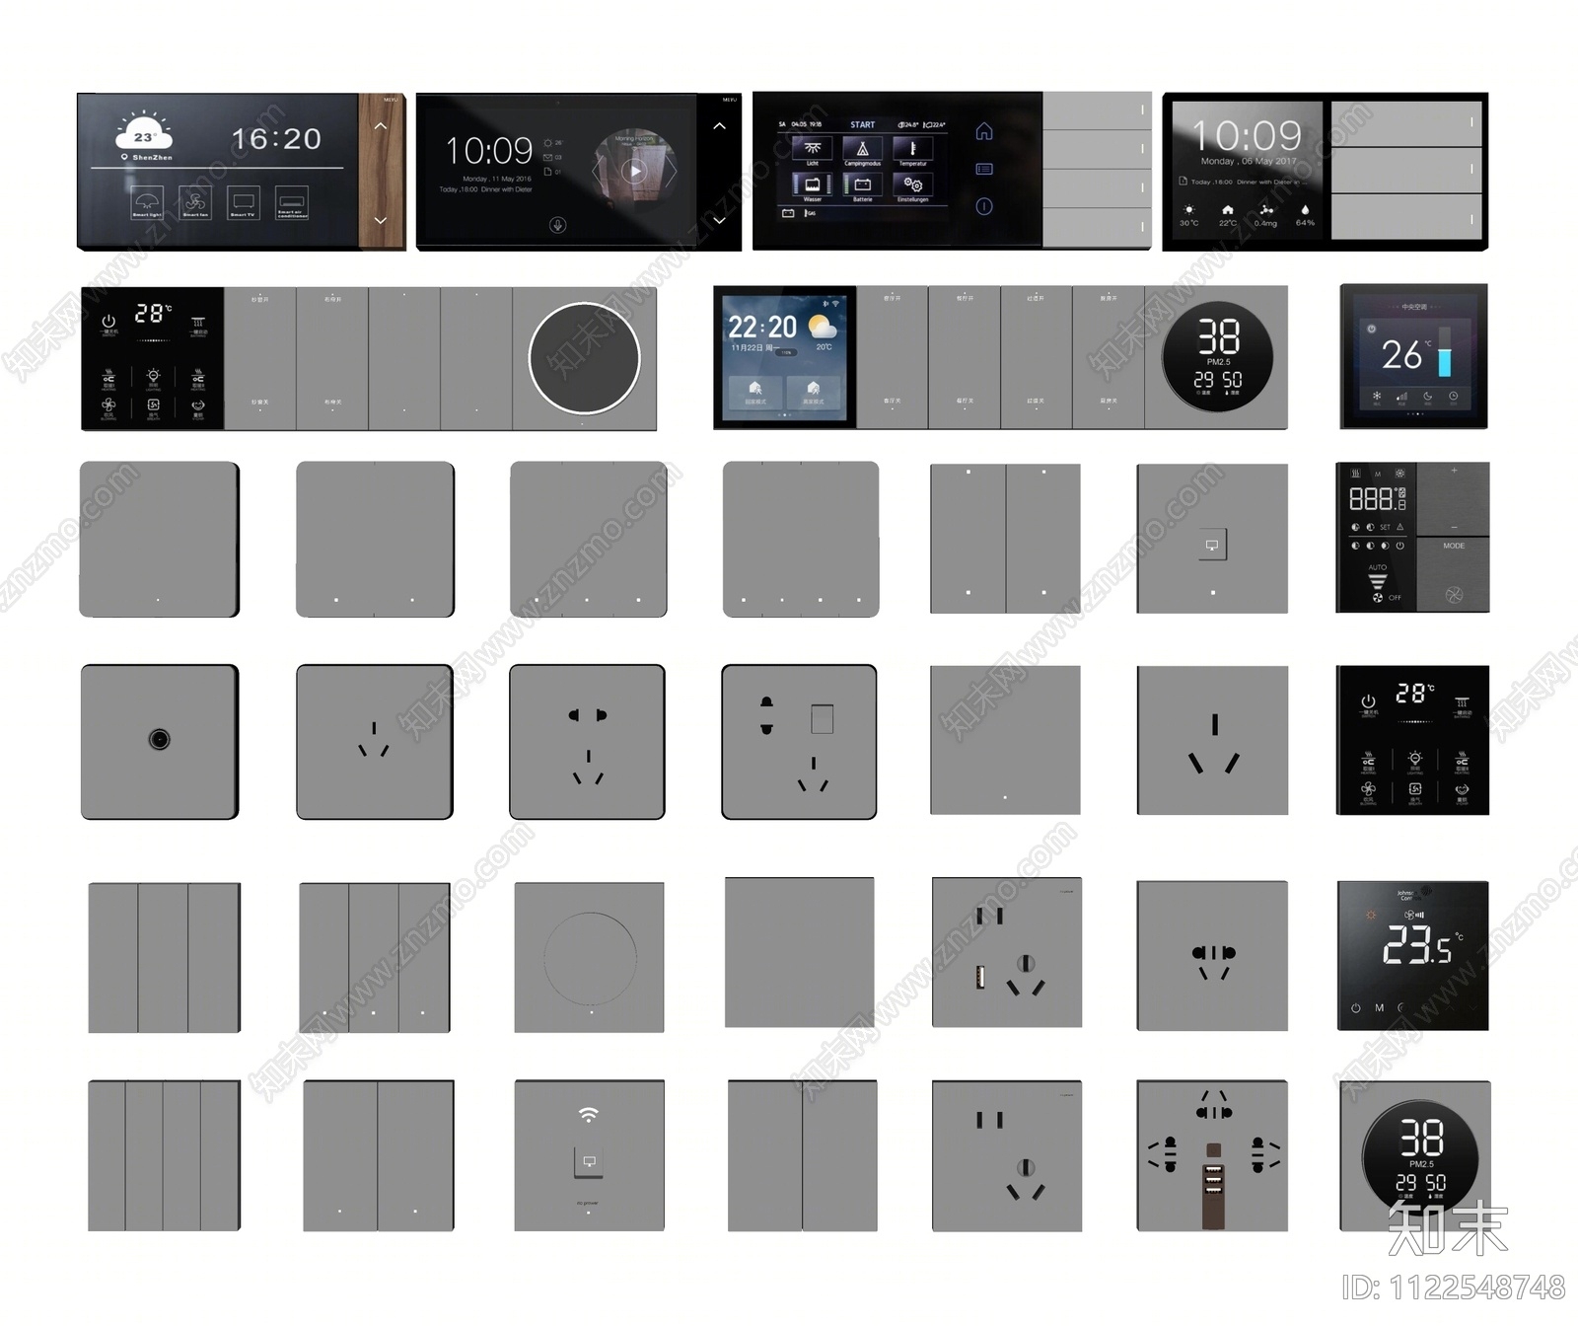Tap SET on the 888.8 thermostat
Screen dimensions: 1578x1326
tap(1385, 527)
